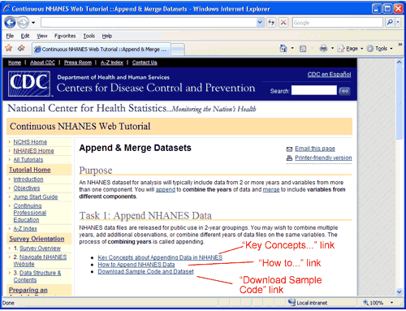Open the View menu
The width and height of the screenshot is (406, 311).
click(42, 36)
